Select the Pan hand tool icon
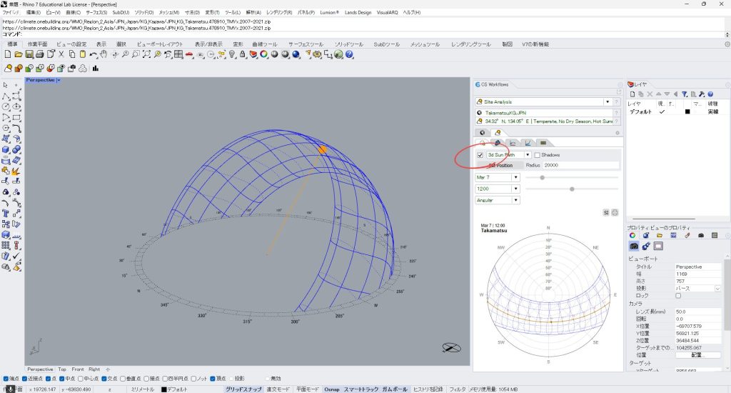 pyautogui.click(x=104, y=54)
